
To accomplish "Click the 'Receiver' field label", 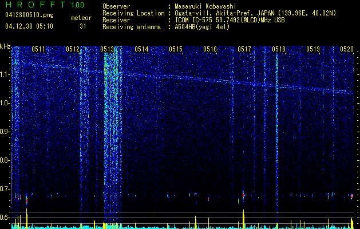I will tap(116, 20).
